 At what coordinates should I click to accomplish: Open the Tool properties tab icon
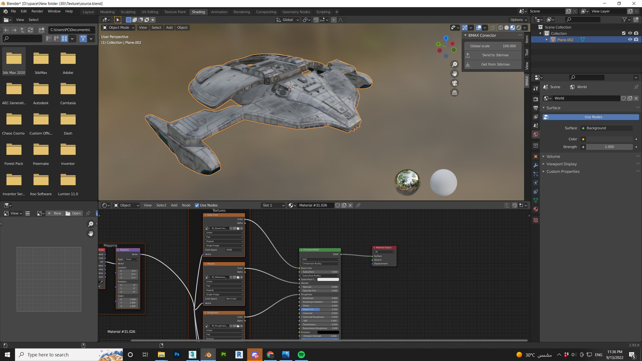(536, 88)
